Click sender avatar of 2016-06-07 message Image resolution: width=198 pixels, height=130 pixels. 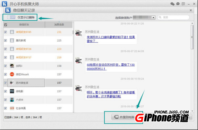coord(79,61)
